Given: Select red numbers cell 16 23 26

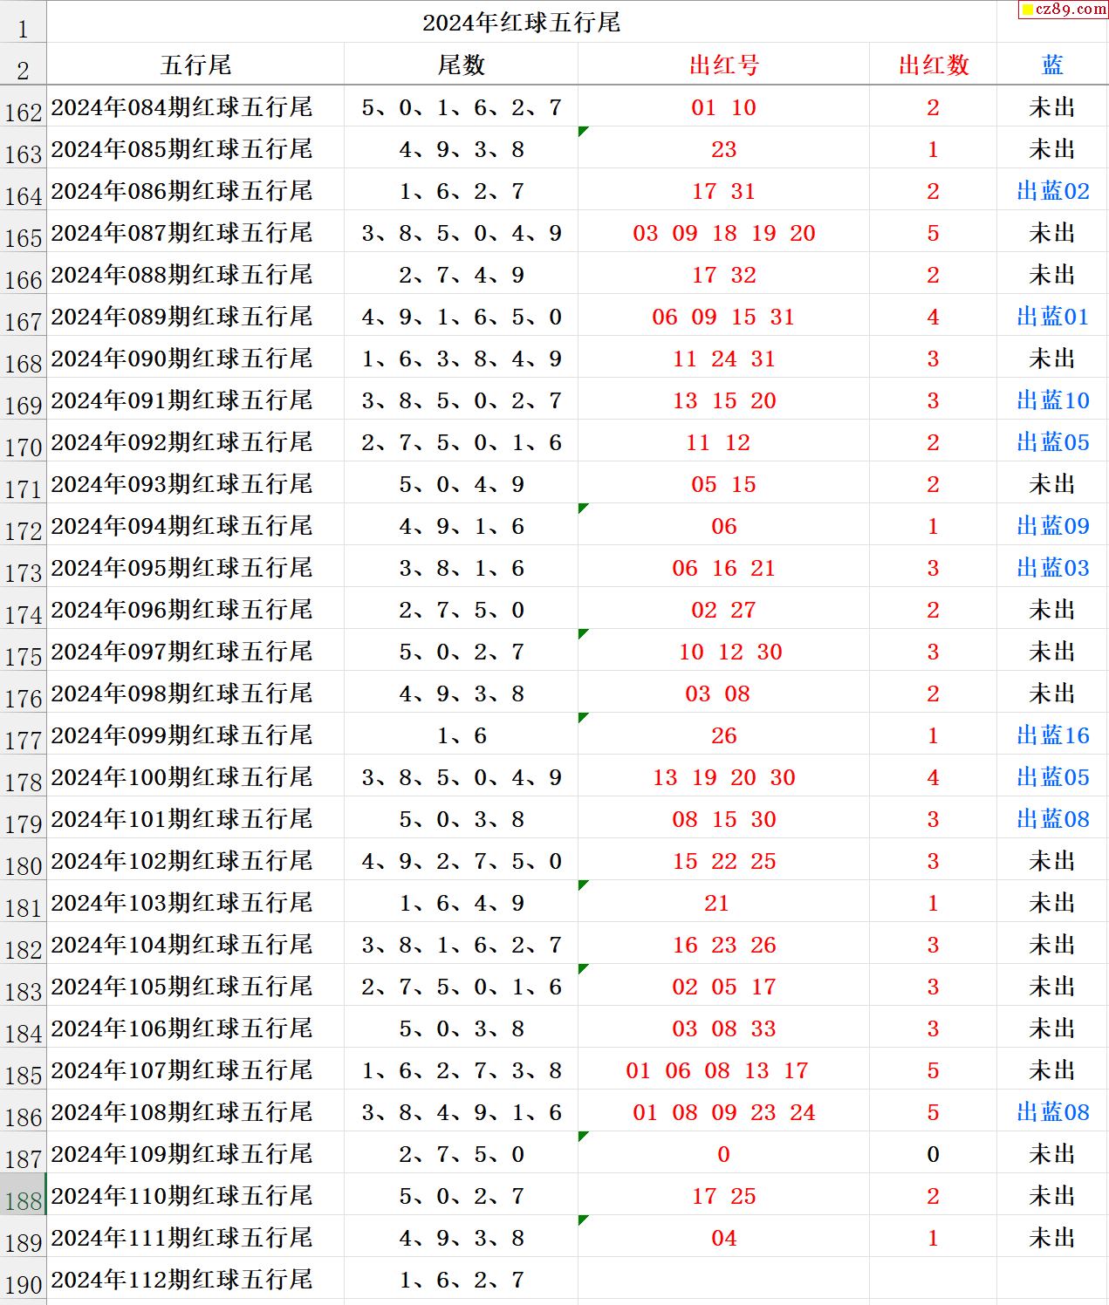Looking at the screenshot, I should tap(723, 944).
